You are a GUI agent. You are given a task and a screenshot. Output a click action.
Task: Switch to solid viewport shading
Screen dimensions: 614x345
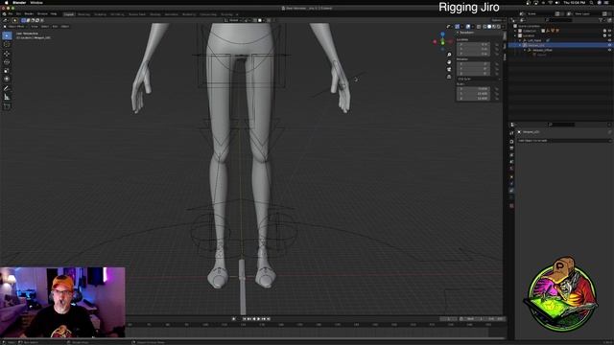pos(489,27)
